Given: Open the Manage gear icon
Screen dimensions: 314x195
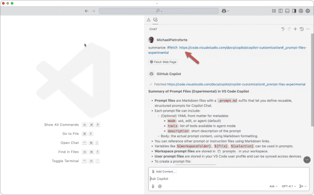Looking at the screenshot, I should (308, 11).
